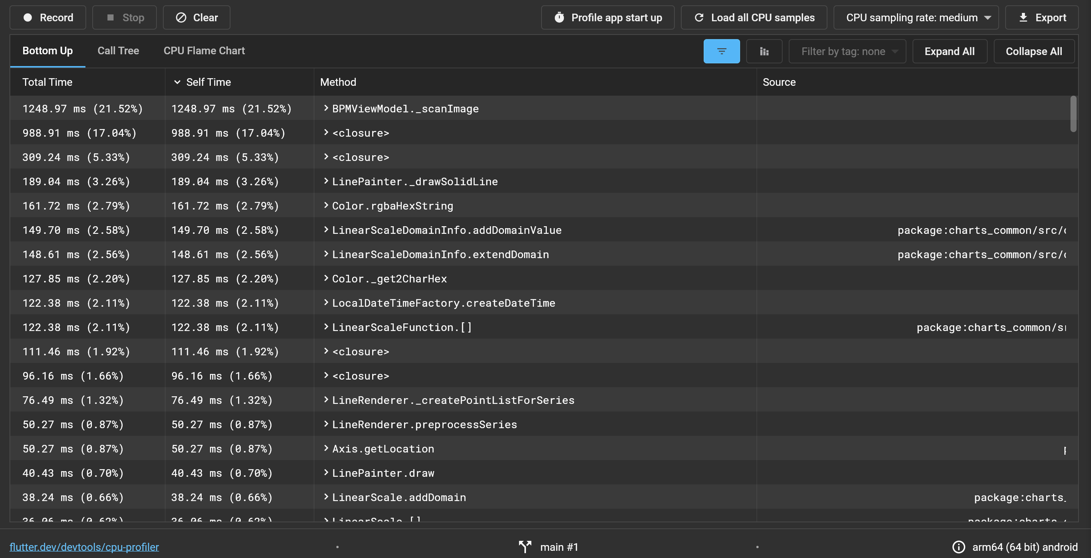Click the extendDomain row's charts_common source path

pyautogui.click(x=982, y=254)
